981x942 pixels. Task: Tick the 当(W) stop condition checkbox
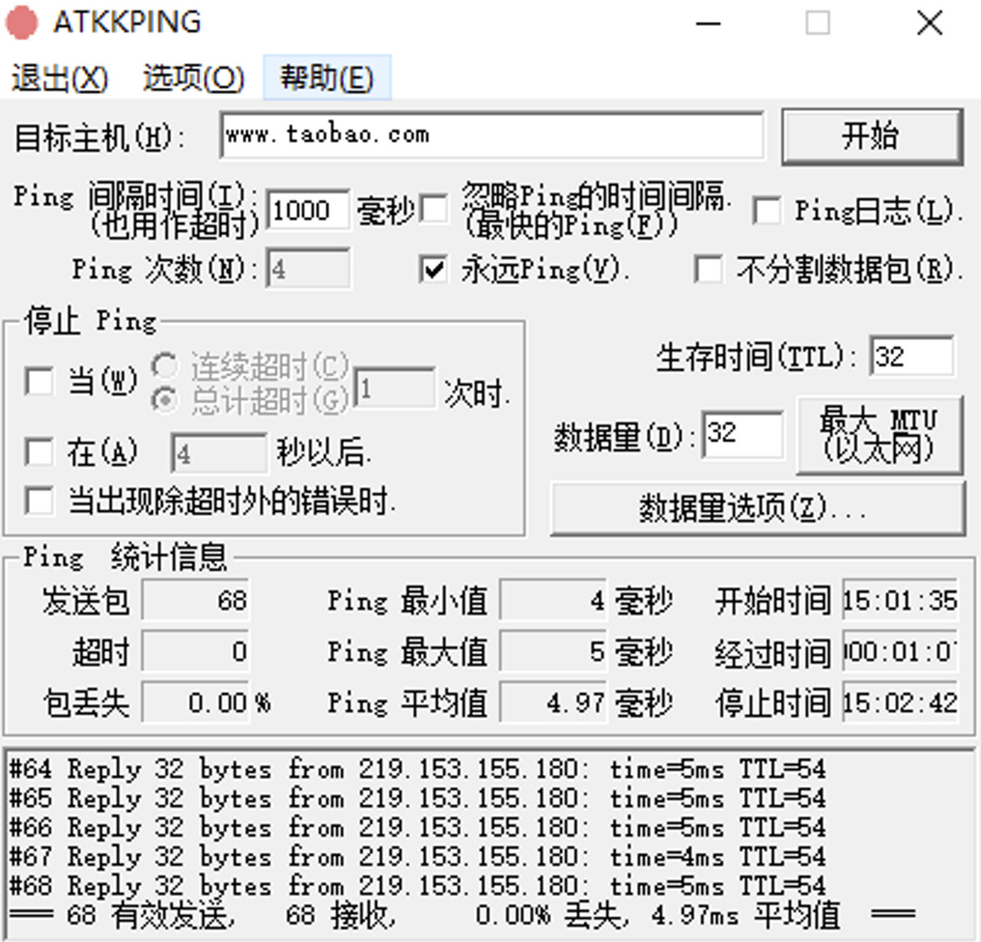[x=39, y=382]
